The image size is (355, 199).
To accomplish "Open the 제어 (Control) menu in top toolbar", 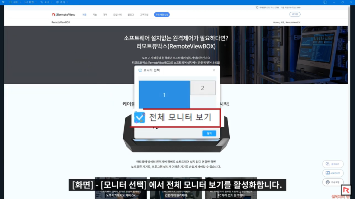I will tap(15, 2).
